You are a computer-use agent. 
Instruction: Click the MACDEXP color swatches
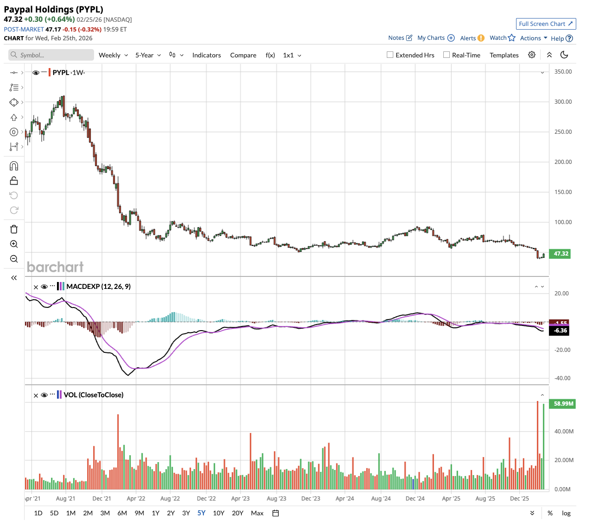(x=61, y=287)
